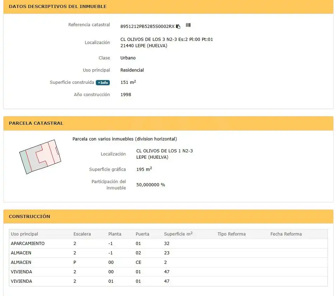The width and height of the screenshot is (335, 296).
Task: Click the '50,000000 %' participation value
Action: tap(151, 185)
